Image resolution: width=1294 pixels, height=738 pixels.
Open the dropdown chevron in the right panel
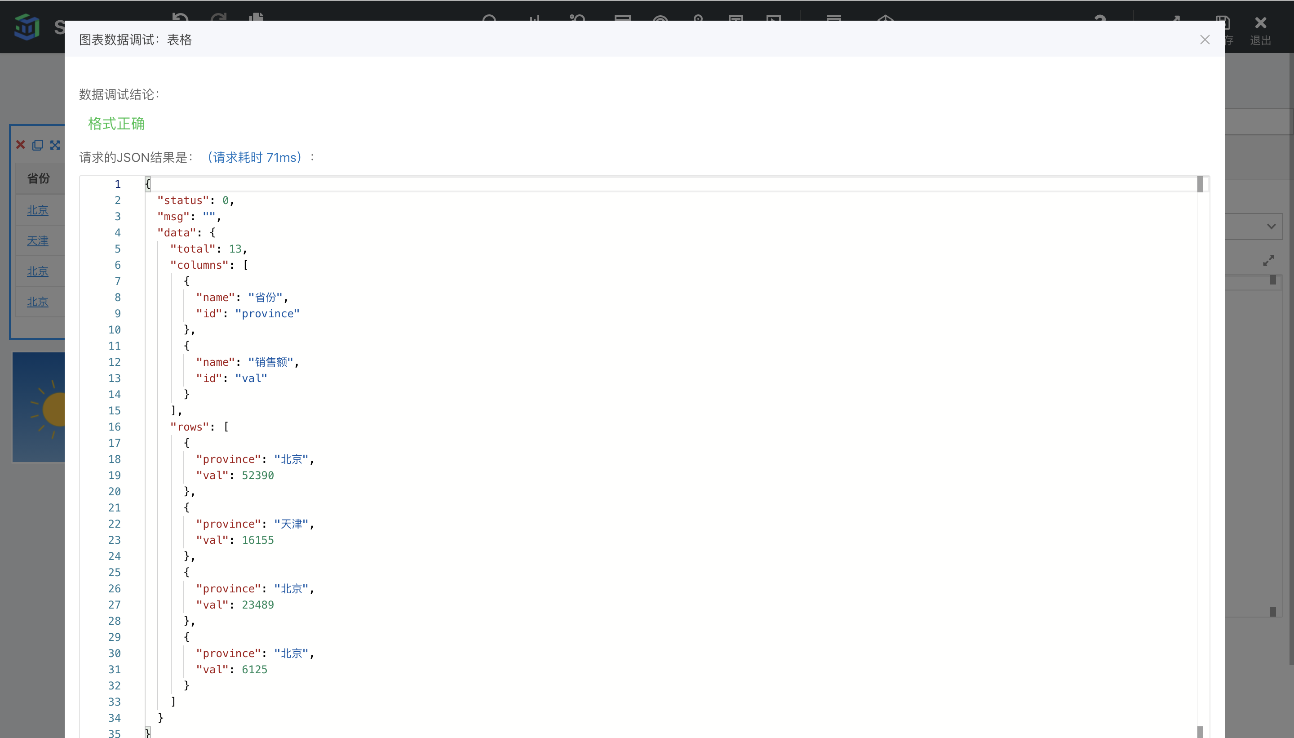[x=1271, y=226]
